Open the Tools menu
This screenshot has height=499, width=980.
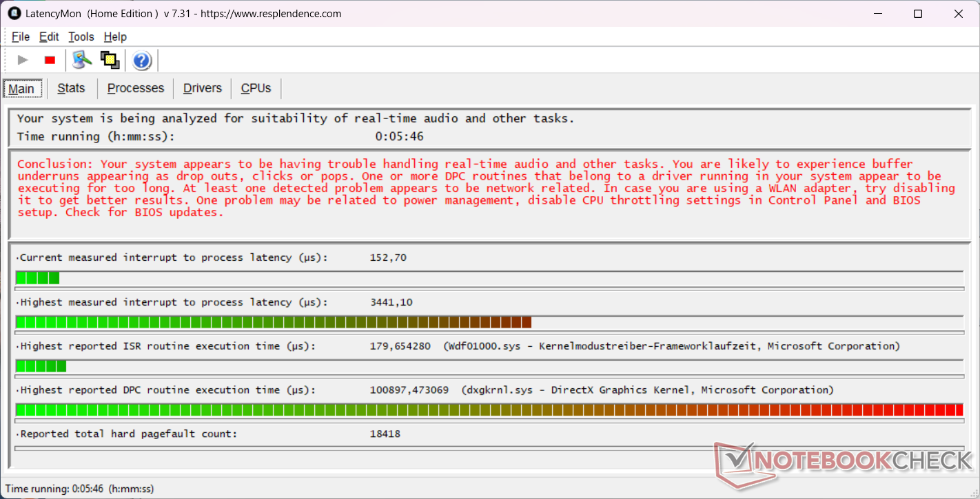[x=81, y=37]
